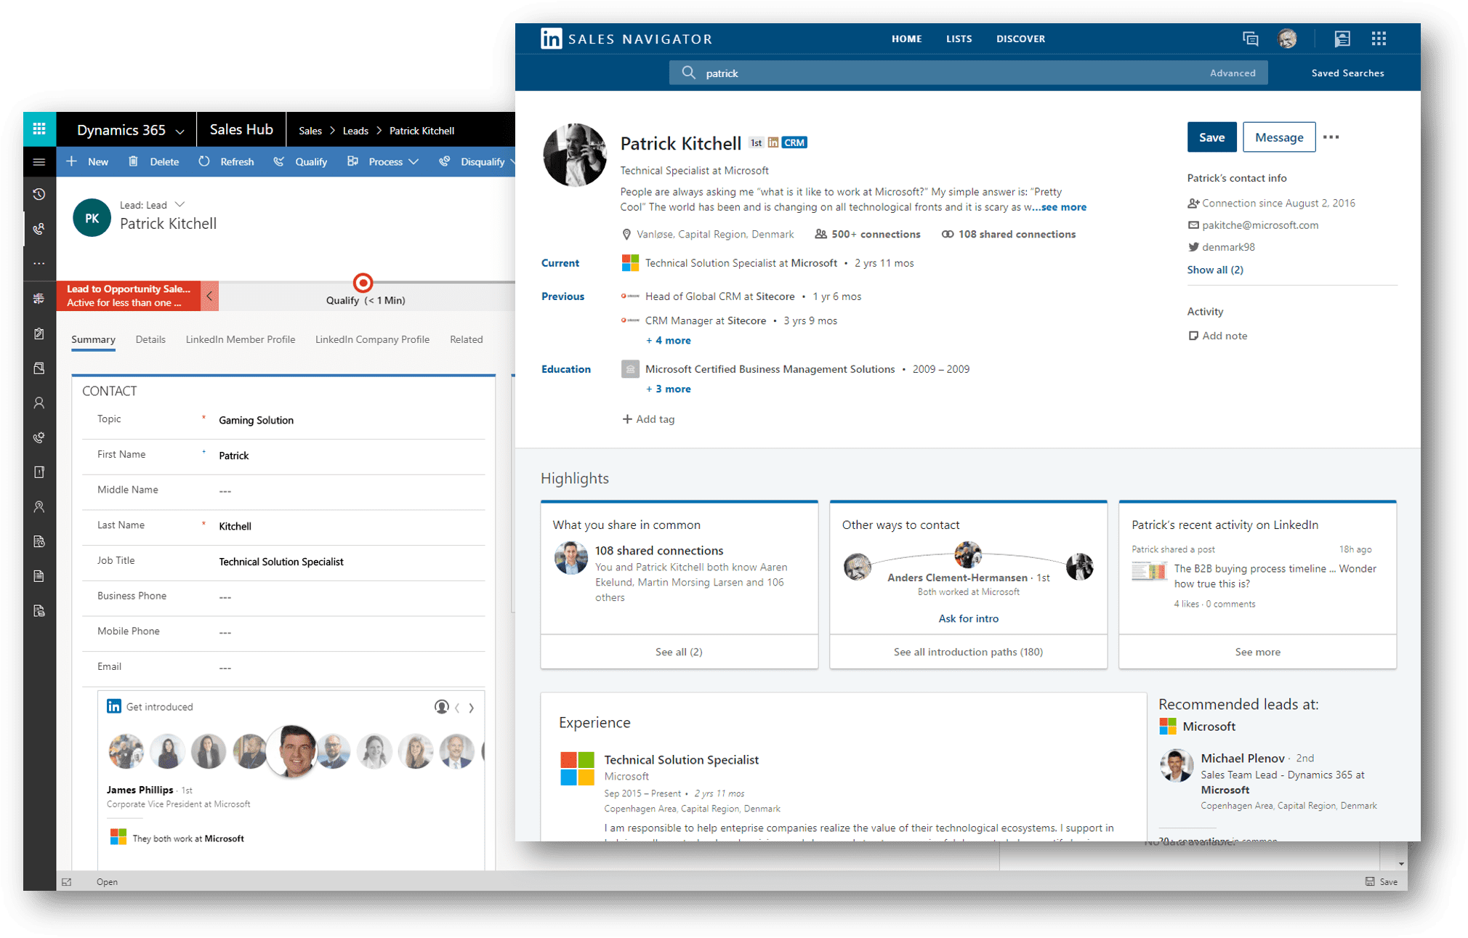Open DISCOVER in Sales Navigator

click(1020, 39)
